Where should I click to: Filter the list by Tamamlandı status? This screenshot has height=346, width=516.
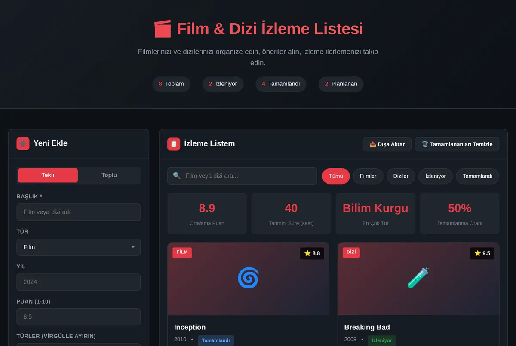[478, 176]
